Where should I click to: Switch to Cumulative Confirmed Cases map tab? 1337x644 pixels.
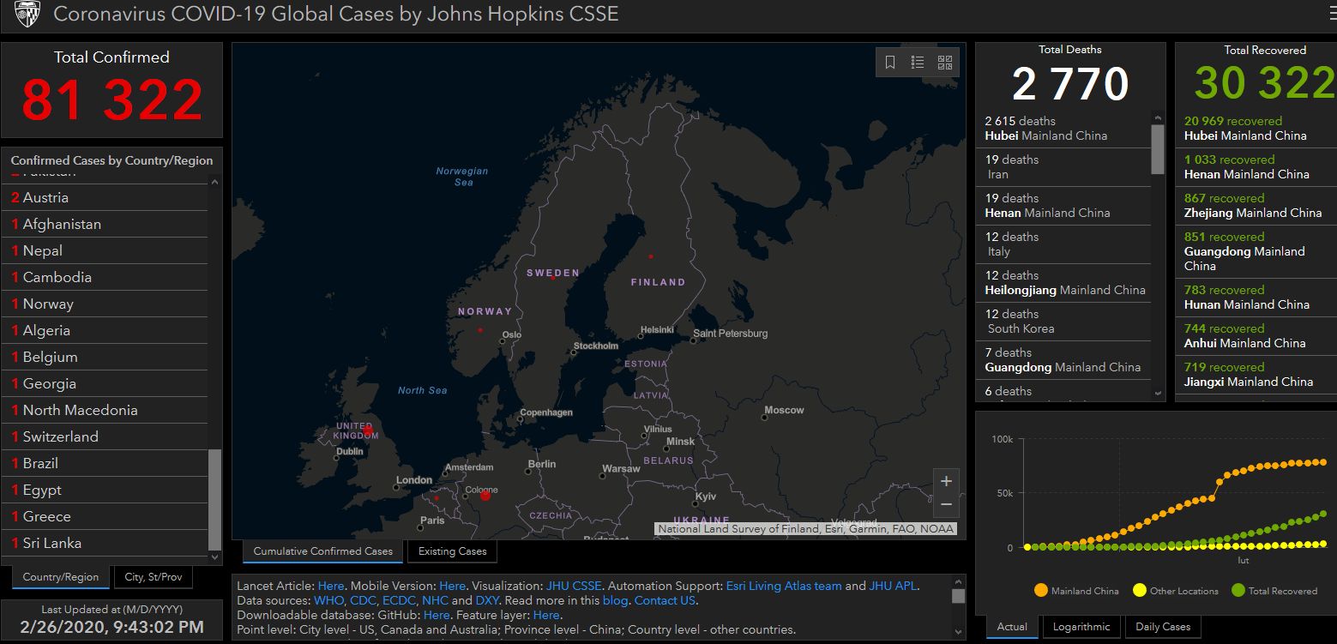322,551
